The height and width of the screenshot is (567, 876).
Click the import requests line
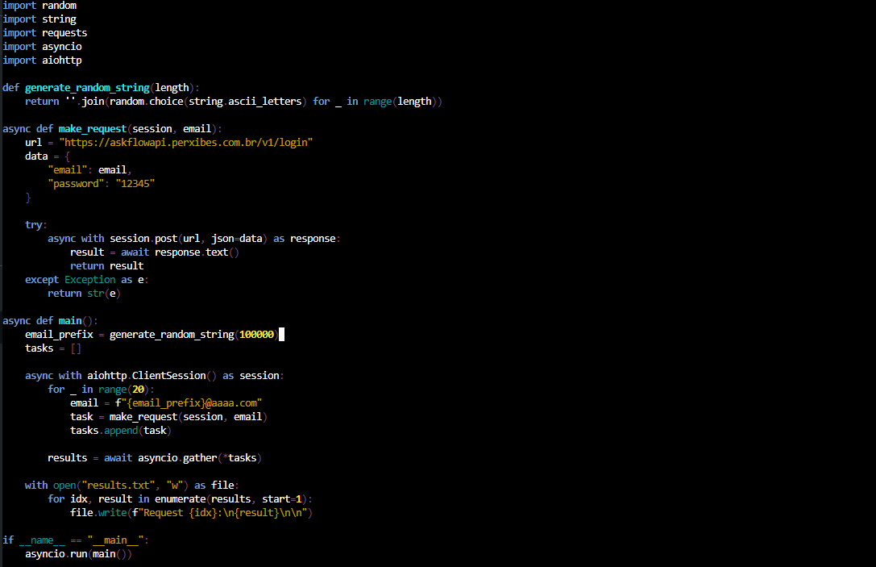pyautogui.click(x=44, y=32)
